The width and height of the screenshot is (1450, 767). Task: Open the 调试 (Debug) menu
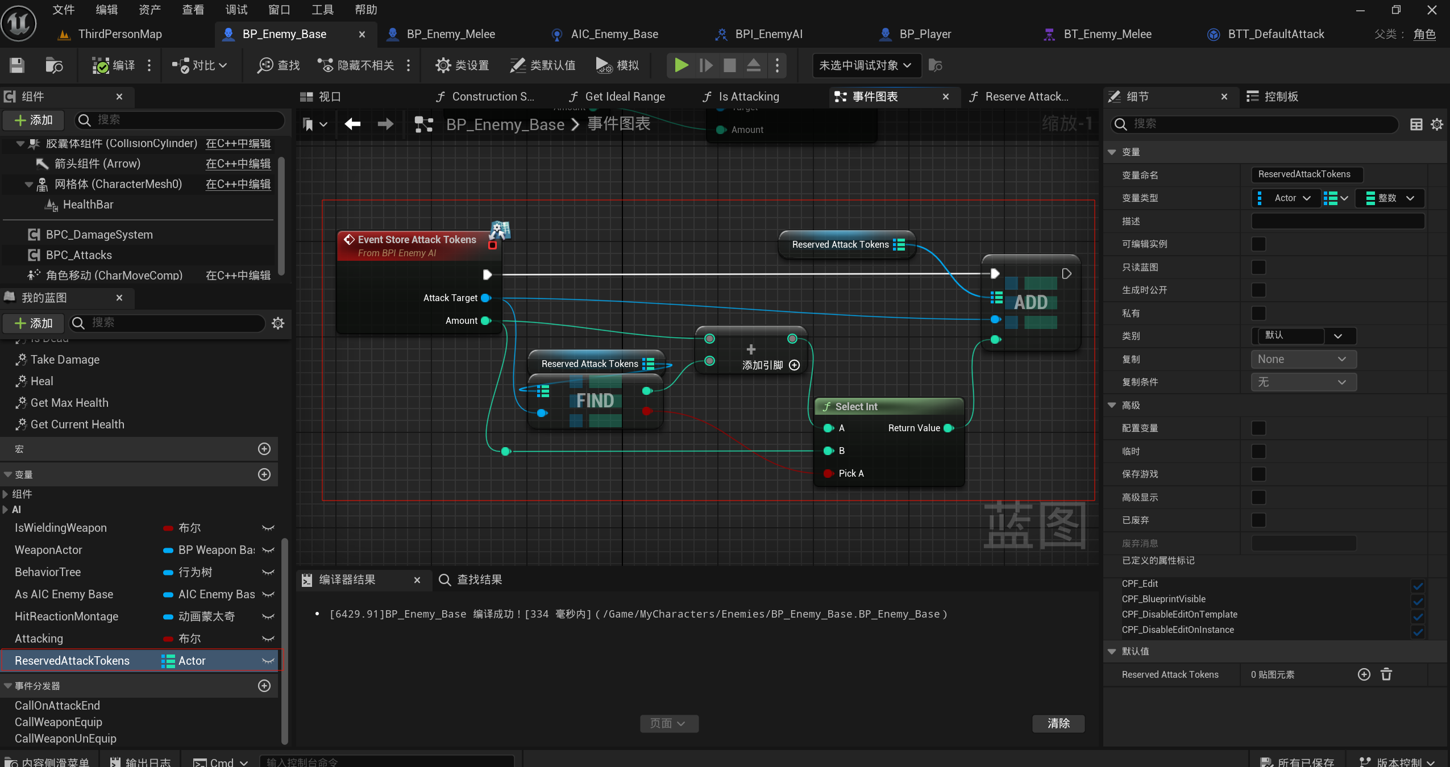(236, 10)
